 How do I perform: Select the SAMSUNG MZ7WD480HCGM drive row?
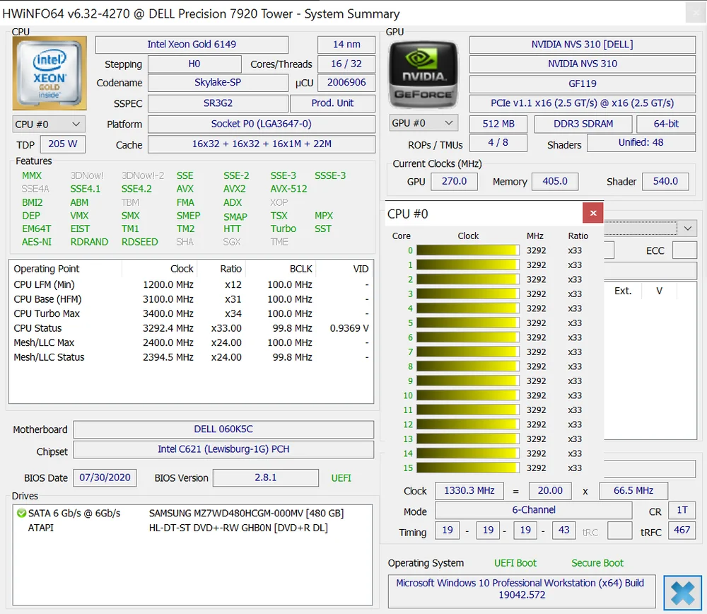(x=192, y=514)
